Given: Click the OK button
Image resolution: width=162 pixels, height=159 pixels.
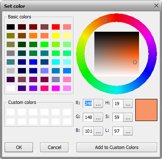Looking at the screenshot, I should click(19, 147).
